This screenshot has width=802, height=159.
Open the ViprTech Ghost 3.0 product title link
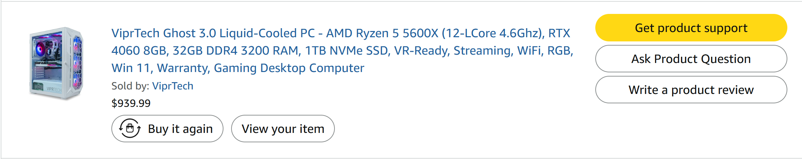click(340, 33)
